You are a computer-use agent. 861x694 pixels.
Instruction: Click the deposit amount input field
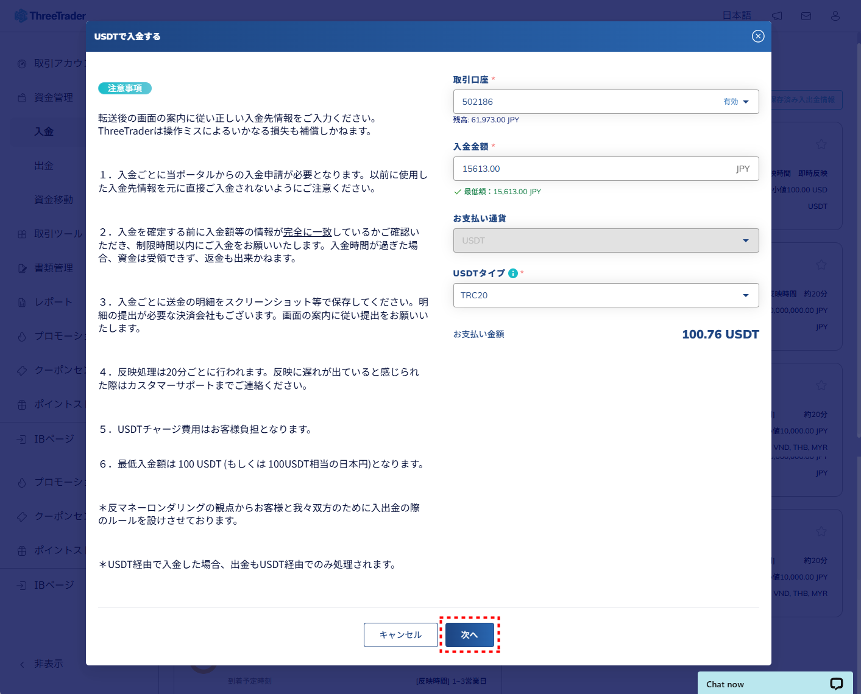click(x=606, y=169)
